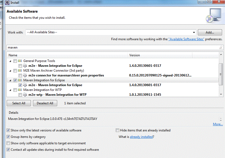Click category icon beside Maven Integration for Eclipse
The height and width of the screenshot is (158, 225).
[20, 80]
